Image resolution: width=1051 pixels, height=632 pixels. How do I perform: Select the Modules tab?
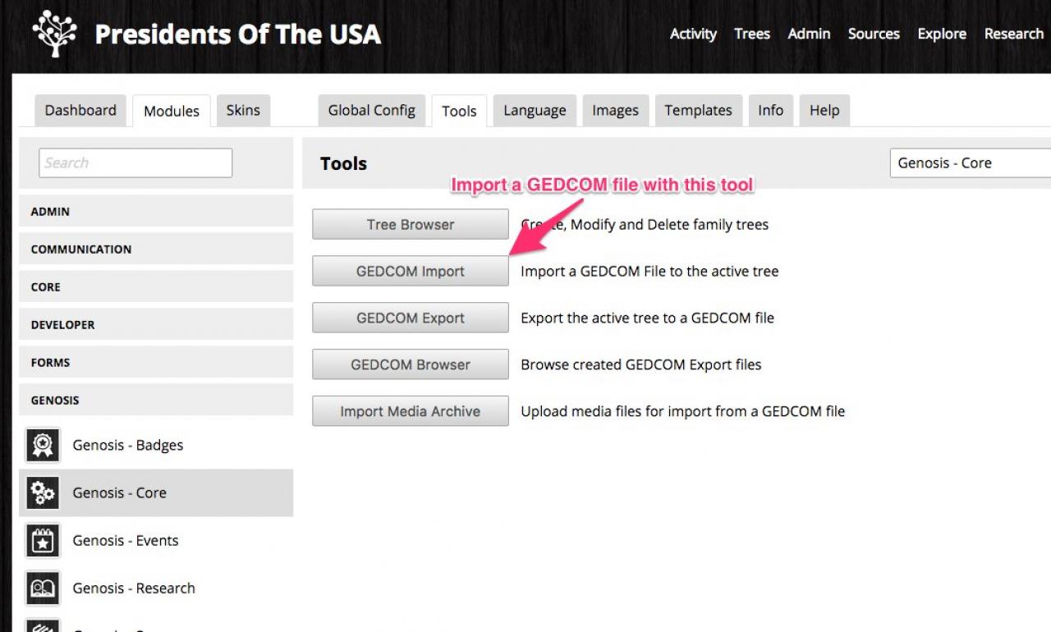(172, 111)
